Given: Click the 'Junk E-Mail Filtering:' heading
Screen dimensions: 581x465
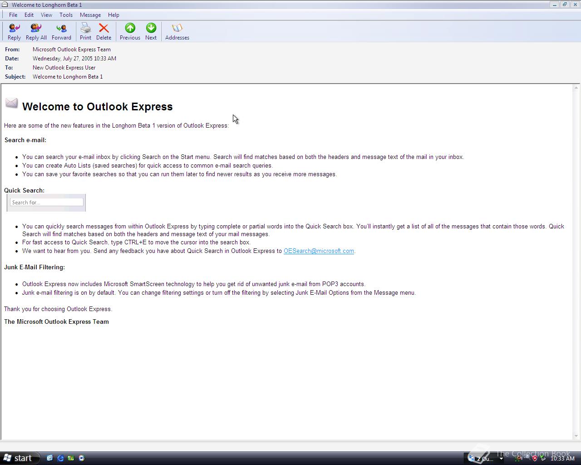Looking at the screenshot, I should pyautogui.click(x=34, y=267).
